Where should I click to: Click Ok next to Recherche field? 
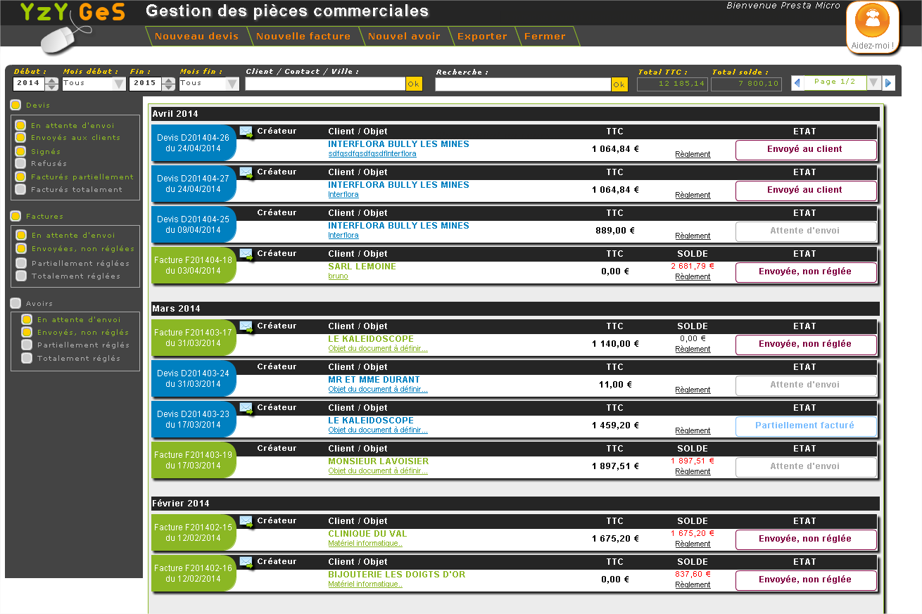click(x=619, y=84)
